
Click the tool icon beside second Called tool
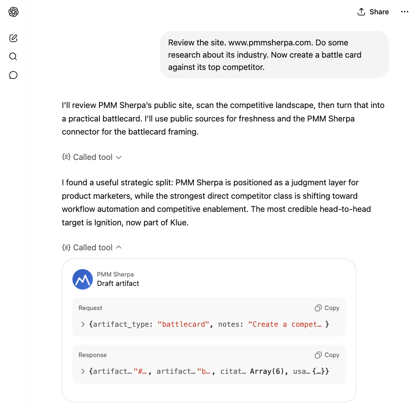click(x=66, y=247)
